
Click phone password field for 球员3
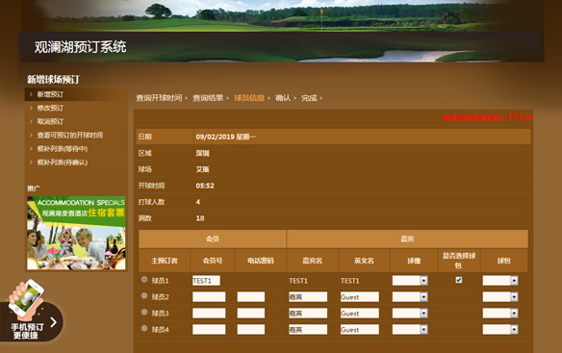pyautogui.click(x=251, y=314)
